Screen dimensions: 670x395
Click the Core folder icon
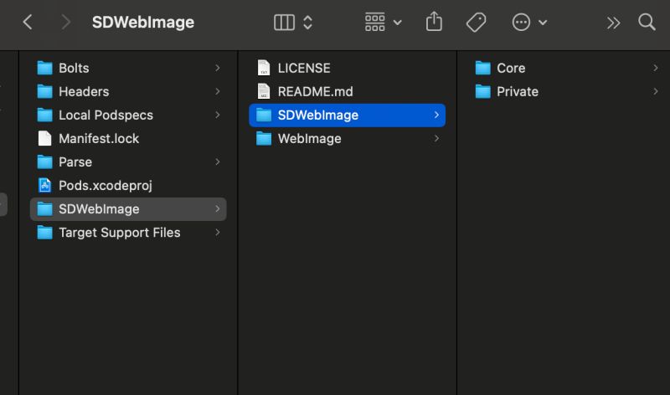click(483, 68)
